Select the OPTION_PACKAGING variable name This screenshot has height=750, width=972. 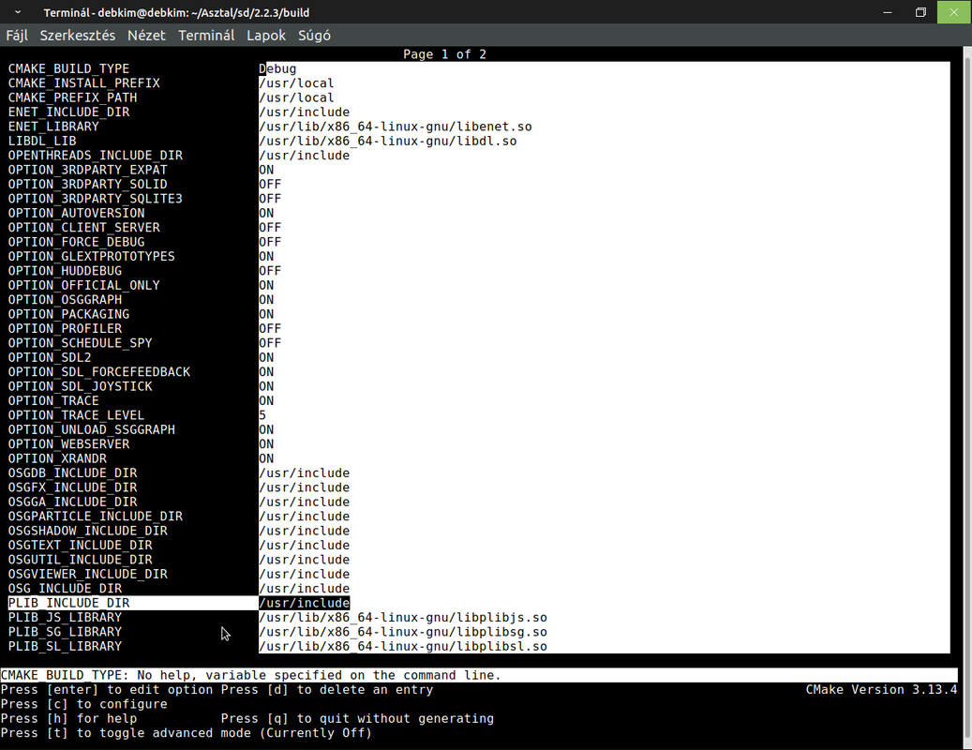point(68,314)
